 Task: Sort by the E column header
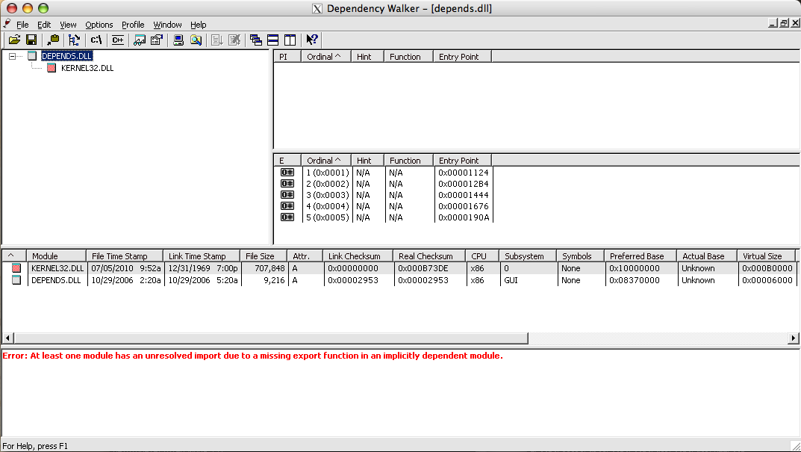point(287,160)
